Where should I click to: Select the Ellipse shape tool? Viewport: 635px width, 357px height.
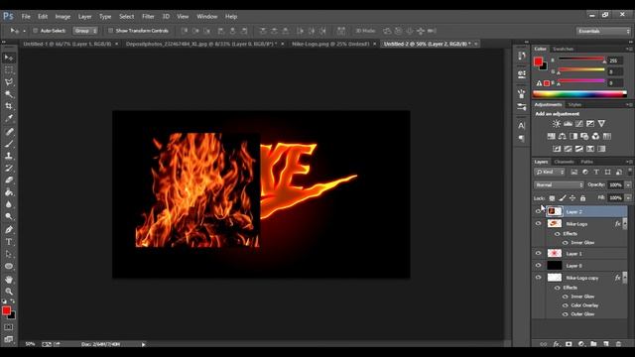coord(9,266)
